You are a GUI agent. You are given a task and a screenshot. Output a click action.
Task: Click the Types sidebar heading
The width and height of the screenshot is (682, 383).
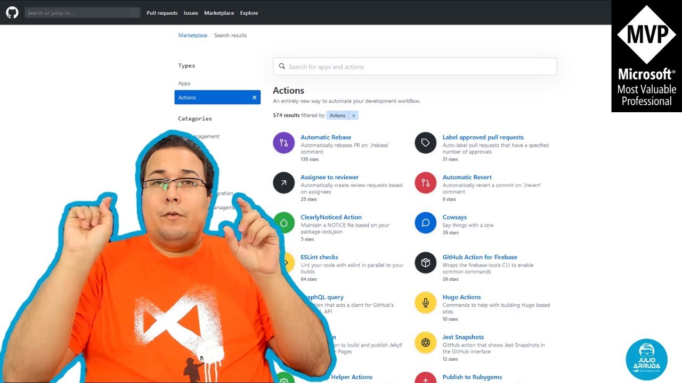coord(186,66)
